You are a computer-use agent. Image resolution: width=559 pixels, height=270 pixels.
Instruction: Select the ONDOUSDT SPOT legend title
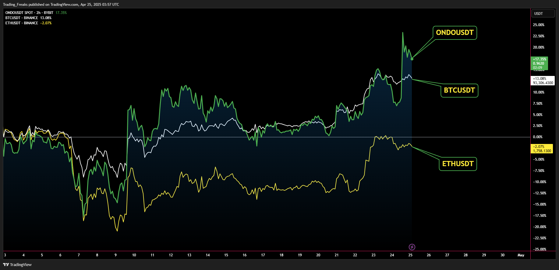pyautogui.click(x=29, y=13)
